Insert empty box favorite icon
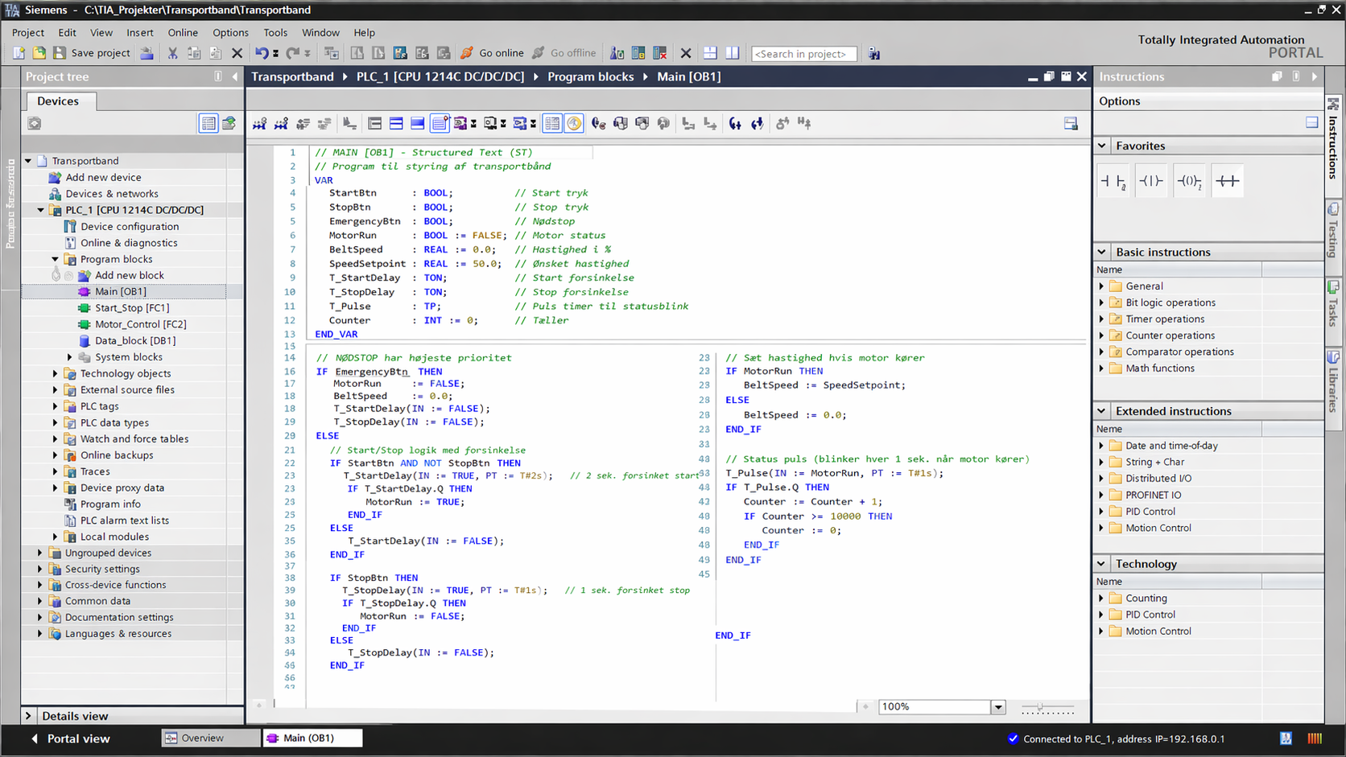This screenshot has height=757, width=1346. 1227,181
